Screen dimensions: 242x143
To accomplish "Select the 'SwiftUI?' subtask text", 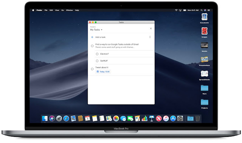I will 104,61.
